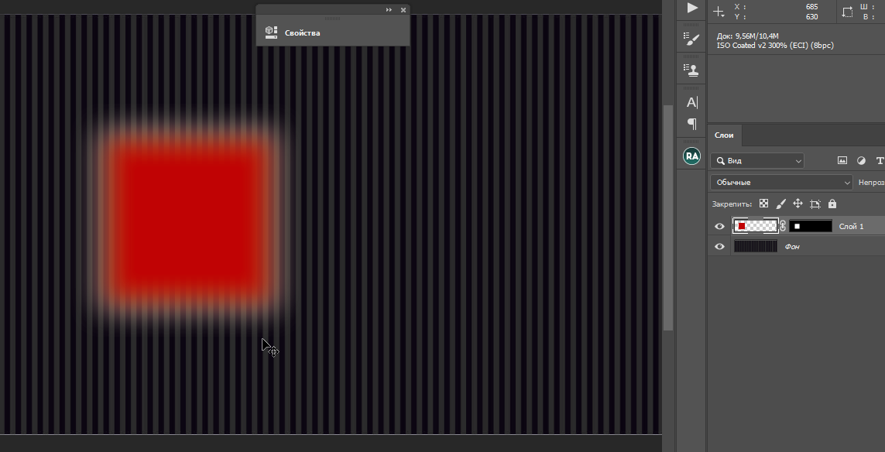
Task: Select the Фон layer thumbnail
Action: (x=755, y=246)
